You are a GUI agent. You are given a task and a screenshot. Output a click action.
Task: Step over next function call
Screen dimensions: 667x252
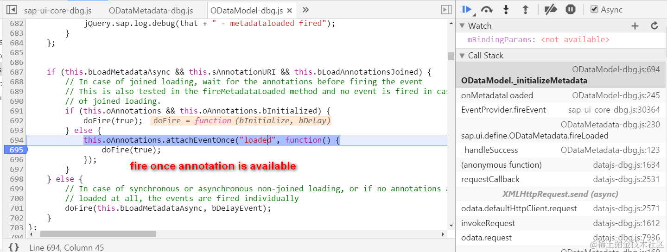coord(487,9)
